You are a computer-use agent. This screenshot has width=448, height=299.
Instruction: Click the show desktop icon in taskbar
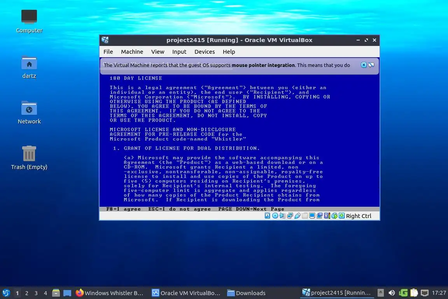(x=67, y=293)
